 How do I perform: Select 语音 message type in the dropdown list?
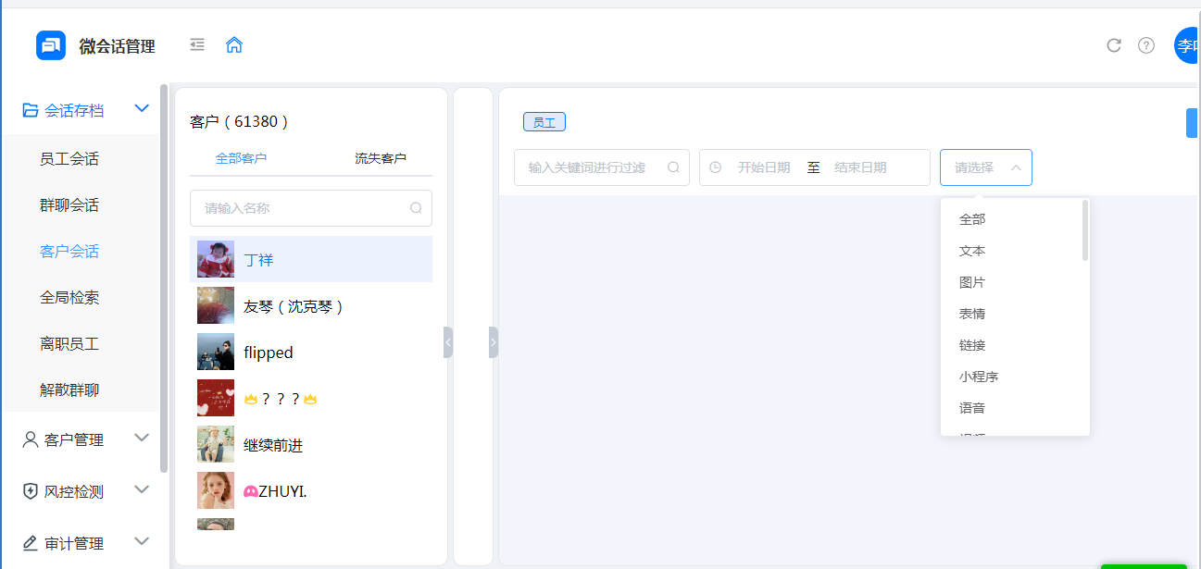click(973, 407)
